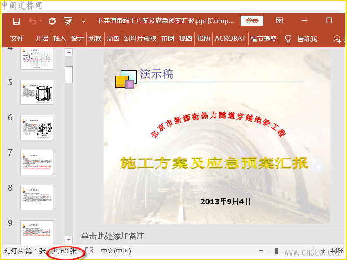This screenshot has height=260, width=347.
Task: Select slide 6 thumbnail
Action: [x=37, y=127]
